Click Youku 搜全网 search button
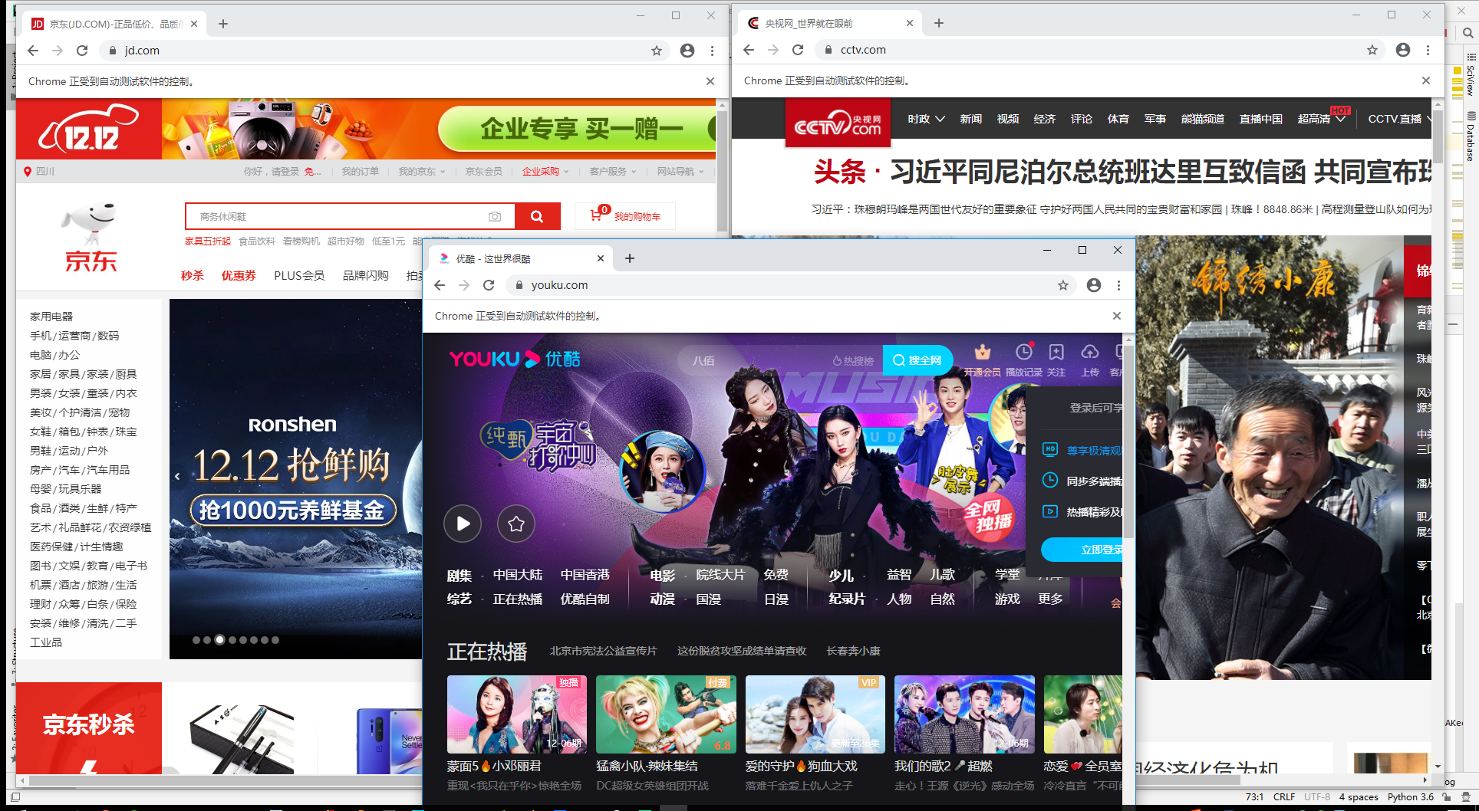The image size is (1479, 811). [x=917, y=360]
